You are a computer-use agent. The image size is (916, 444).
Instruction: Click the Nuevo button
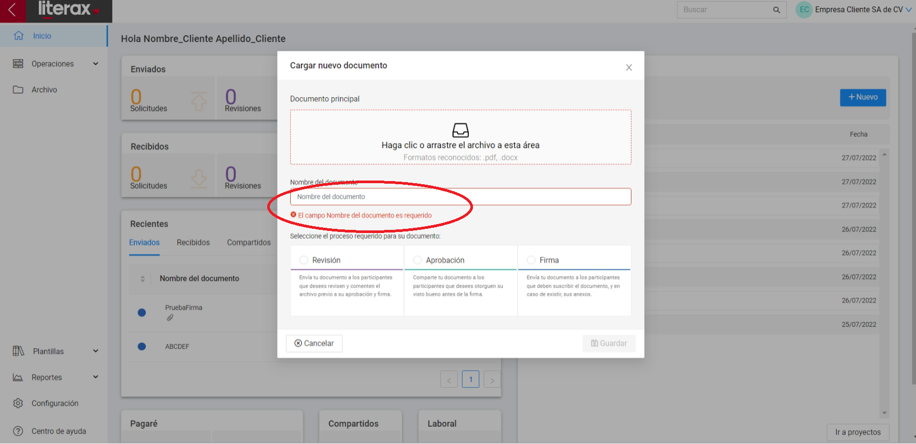click(862, 97)
